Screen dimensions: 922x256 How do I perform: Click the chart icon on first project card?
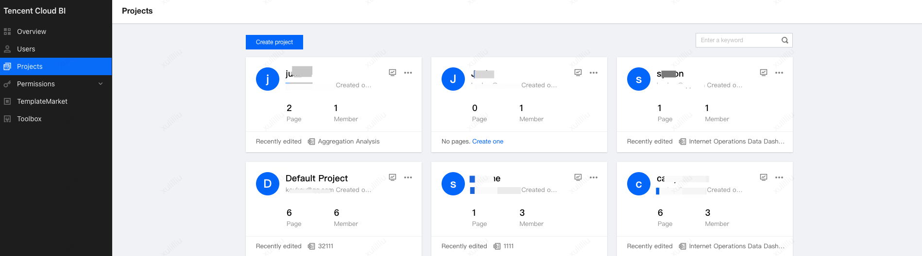coord(393,73)
